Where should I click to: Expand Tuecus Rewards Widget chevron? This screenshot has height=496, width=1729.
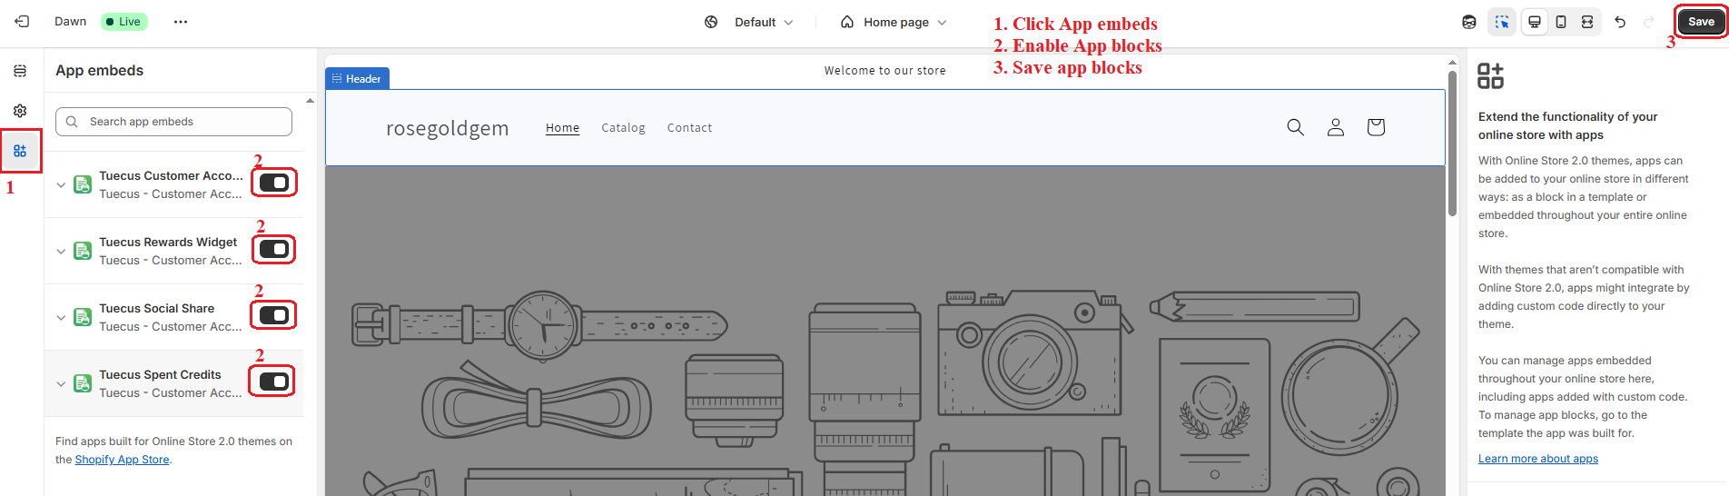tap(61, 251)
